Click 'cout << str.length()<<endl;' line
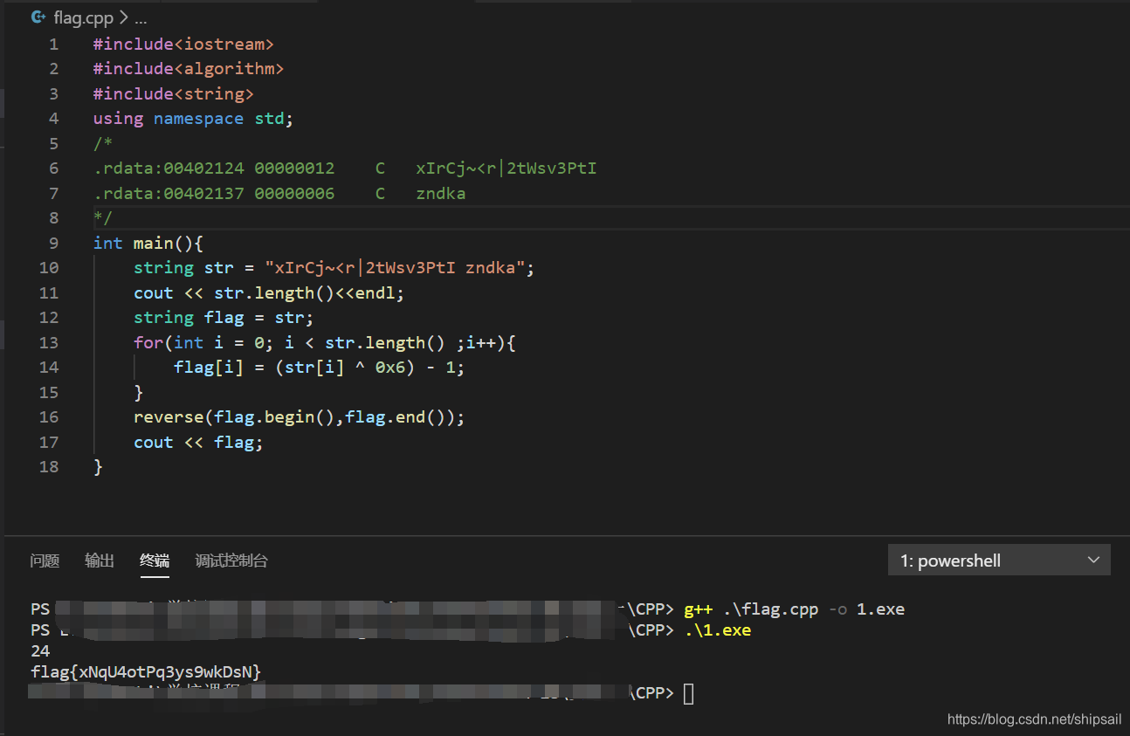The height and width of the screenshot is (736, 1130). click(269, 292)
